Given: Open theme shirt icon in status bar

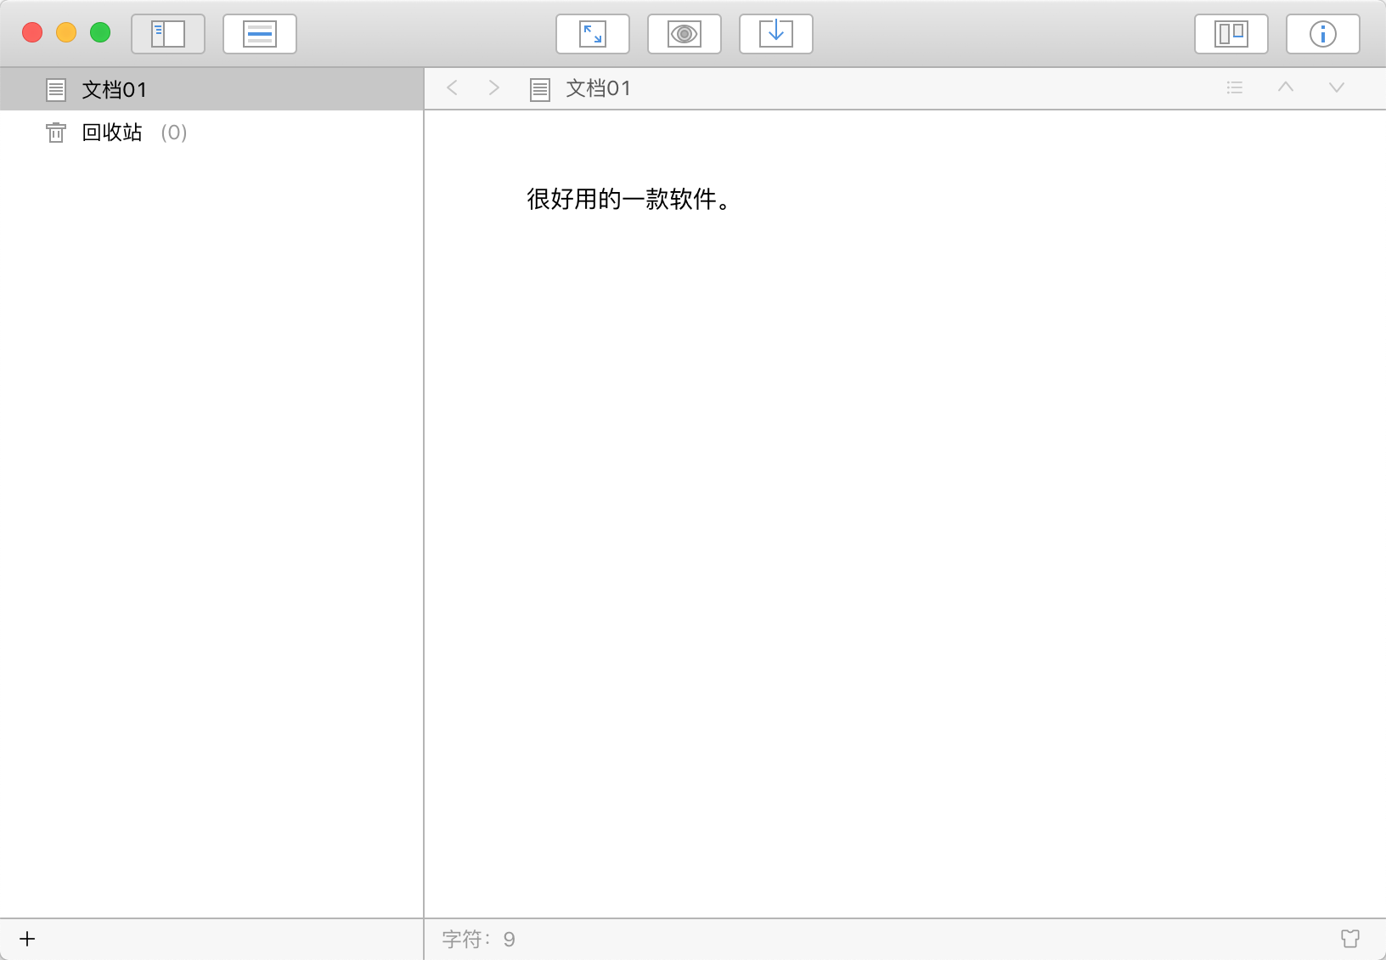Looking at the screenshot, I should point(1350,939).
